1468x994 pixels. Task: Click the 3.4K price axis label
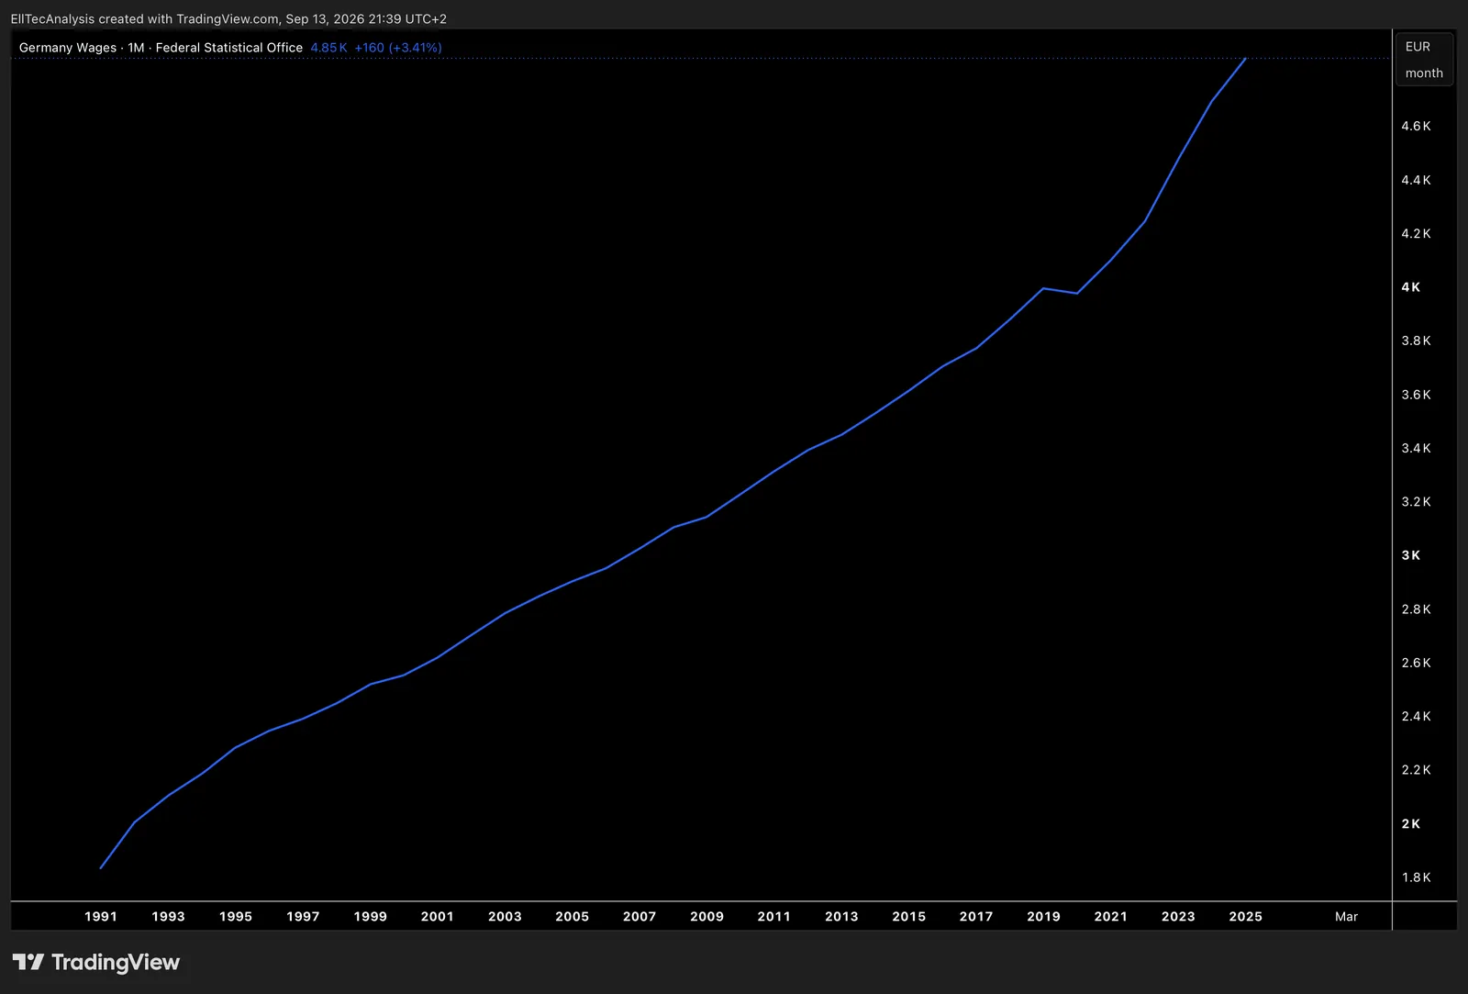(1416, 448)
